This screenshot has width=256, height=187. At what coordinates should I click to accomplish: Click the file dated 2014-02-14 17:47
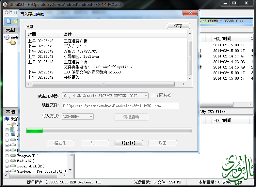(x=229, y=56)
